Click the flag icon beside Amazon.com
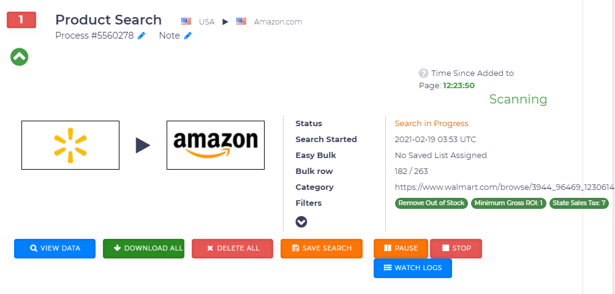The width and height of the screenshot is (615, 294). coord(241,21)
